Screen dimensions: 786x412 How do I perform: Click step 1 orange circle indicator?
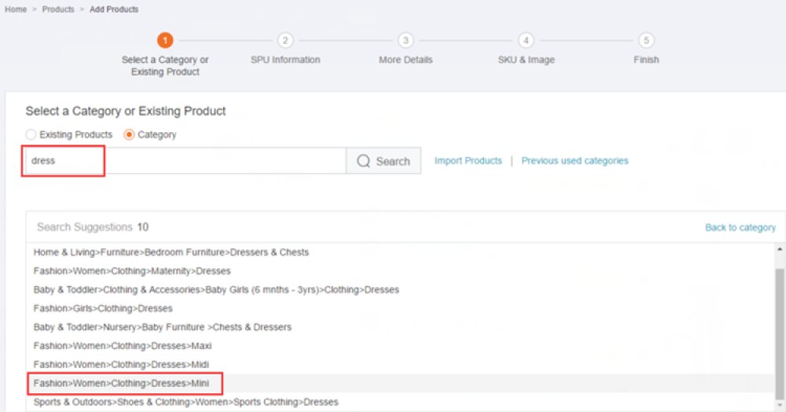(165, 40)
